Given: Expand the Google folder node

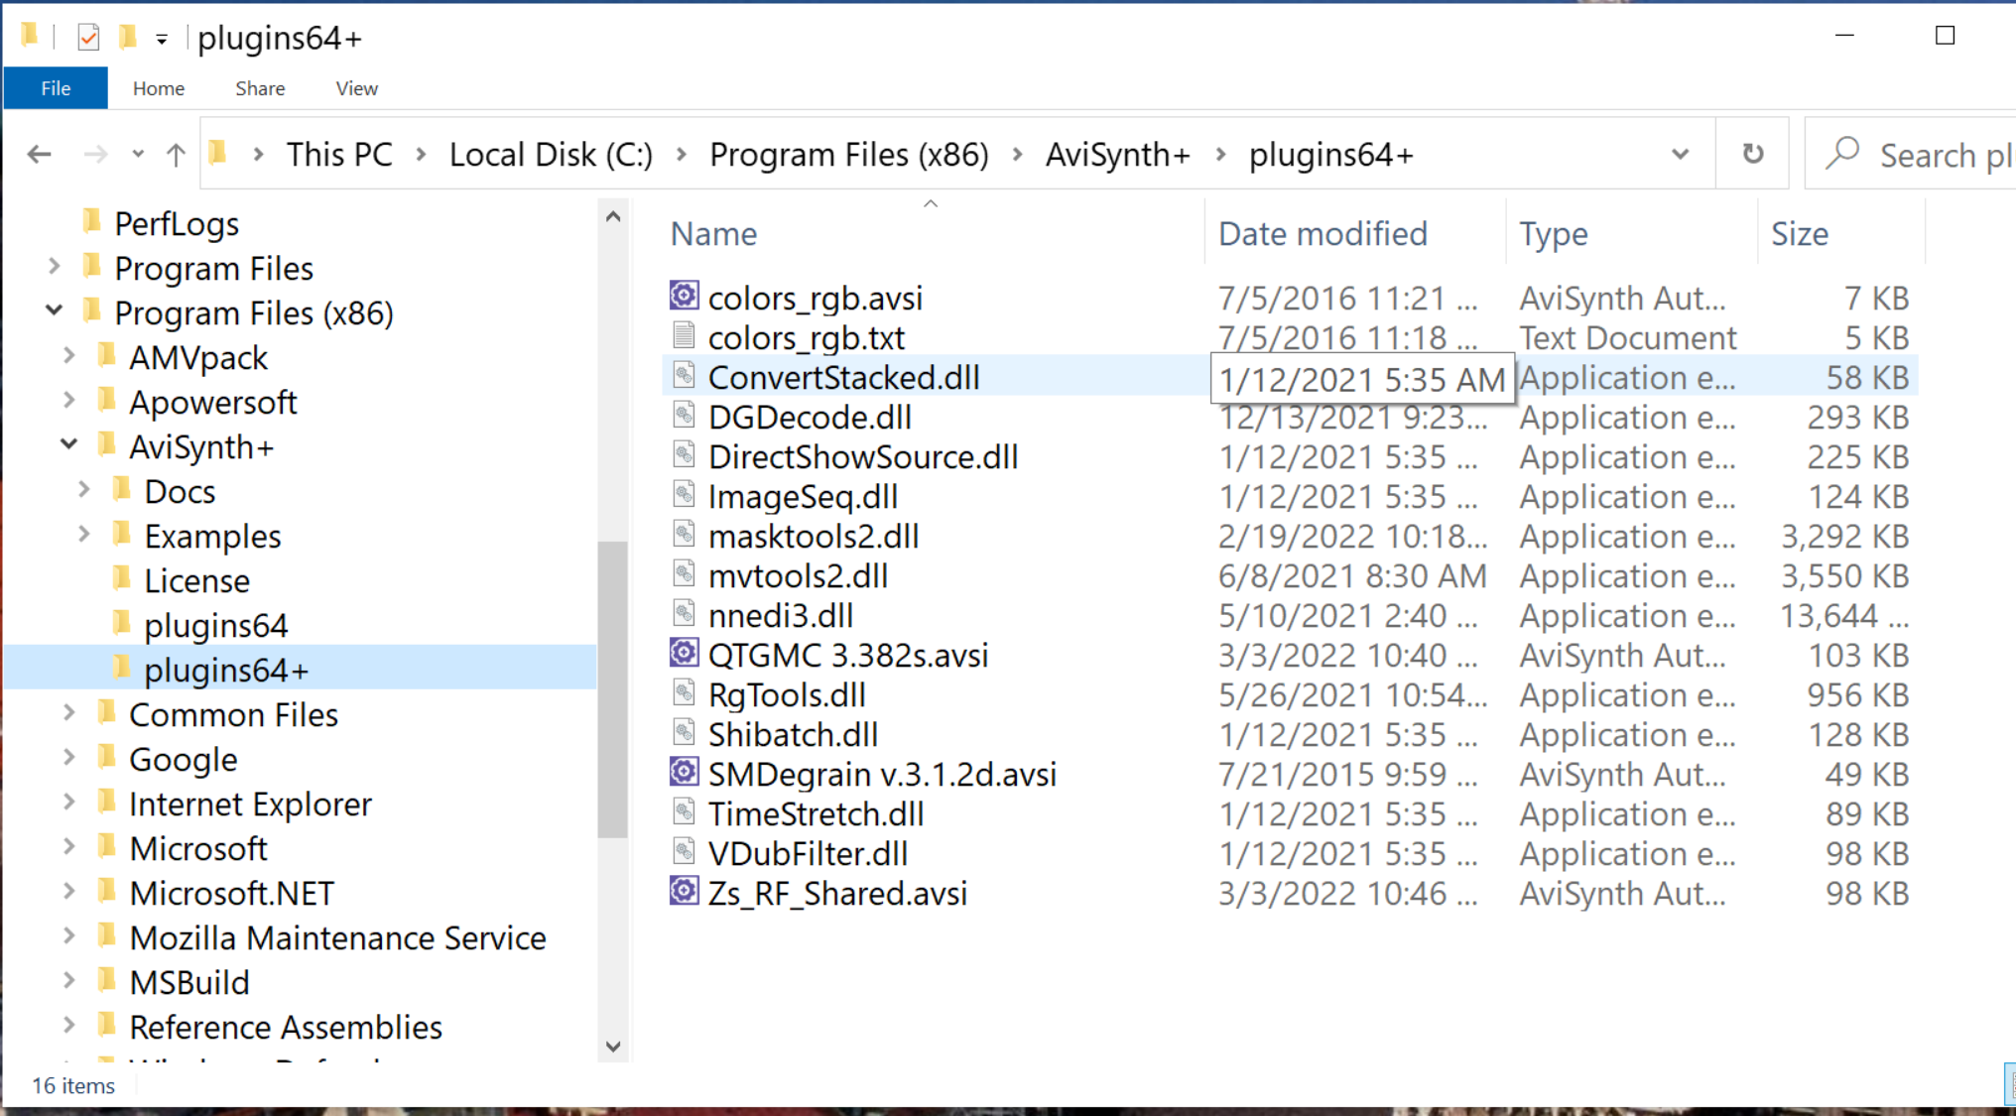Looking at the screenshot, I should coord(69,757).
